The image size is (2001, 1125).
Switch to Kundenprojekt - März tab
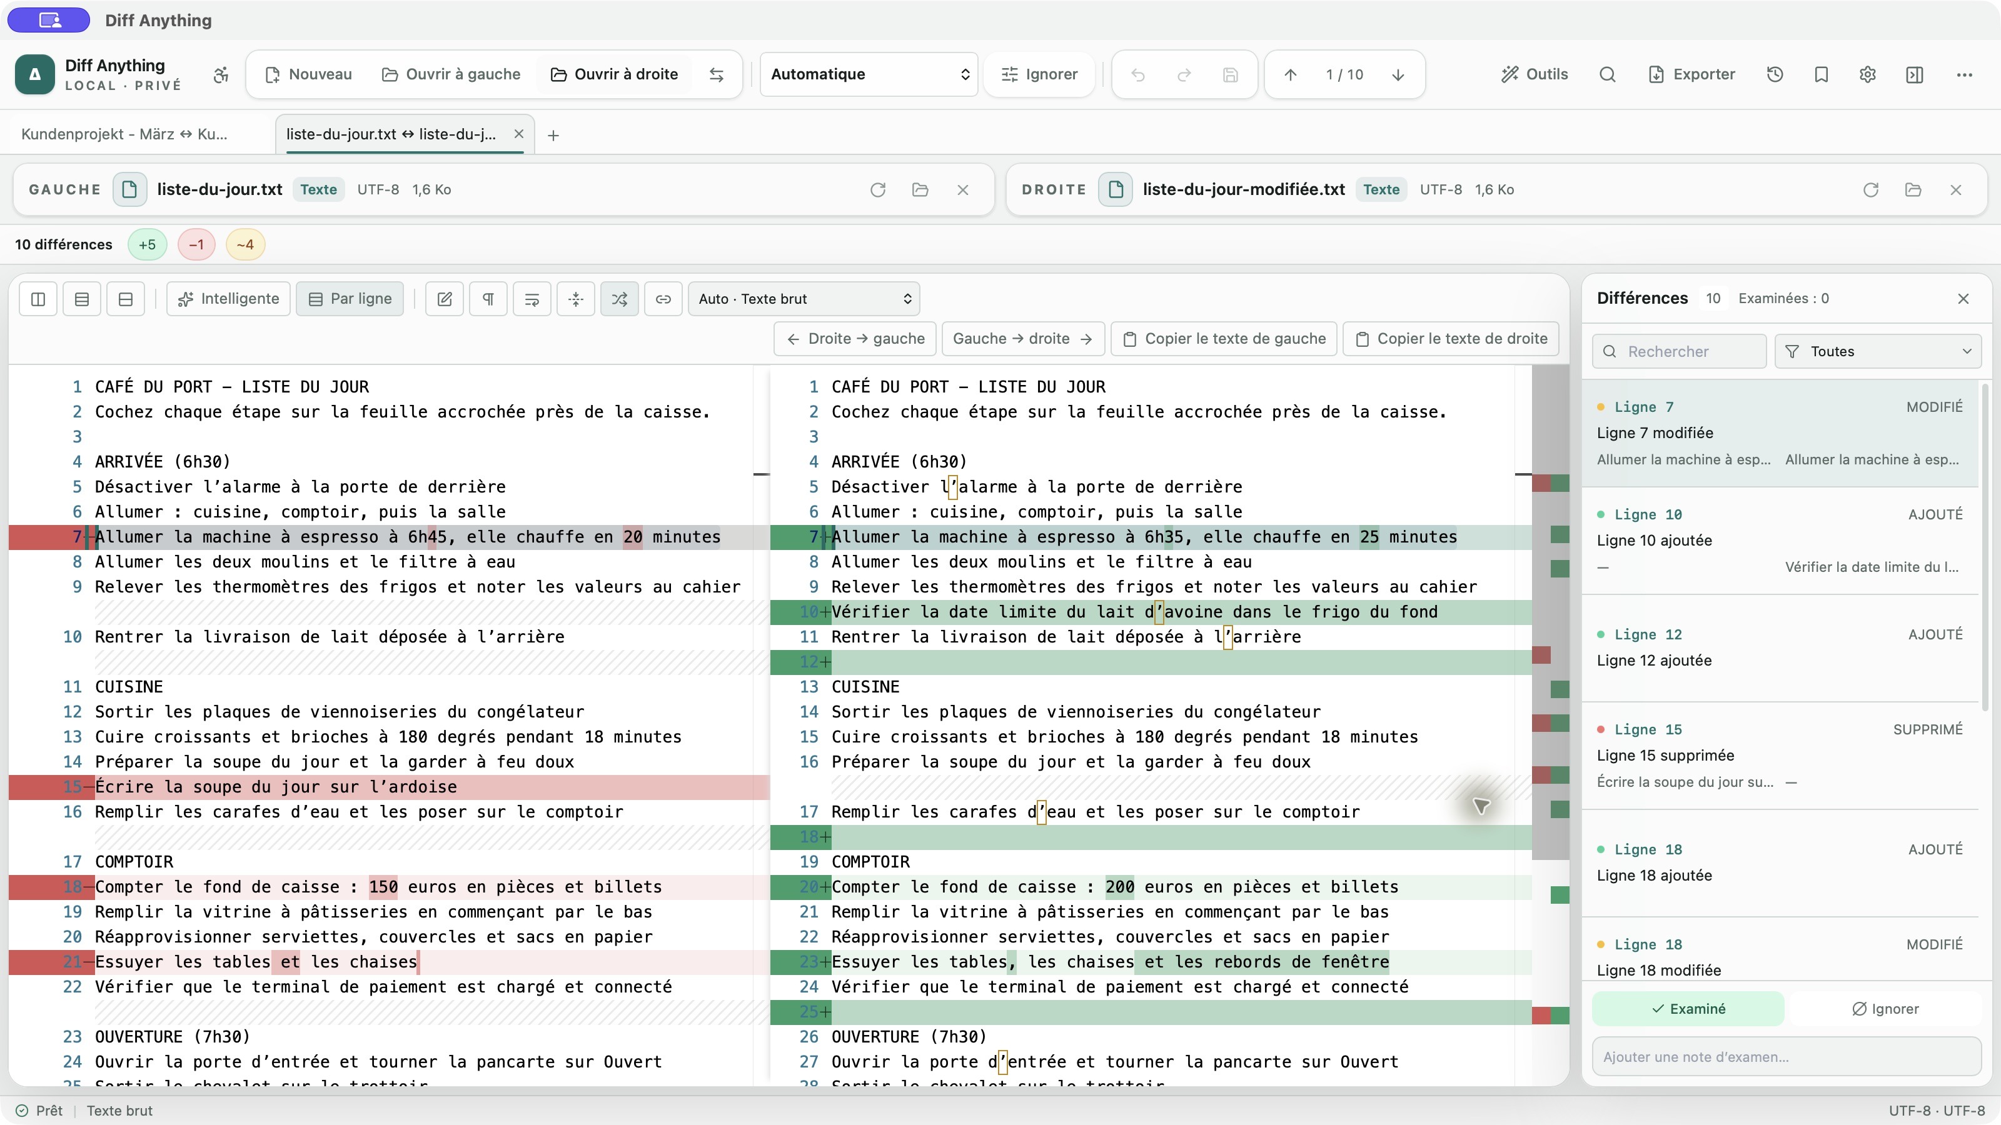click(x=124, y=134)
